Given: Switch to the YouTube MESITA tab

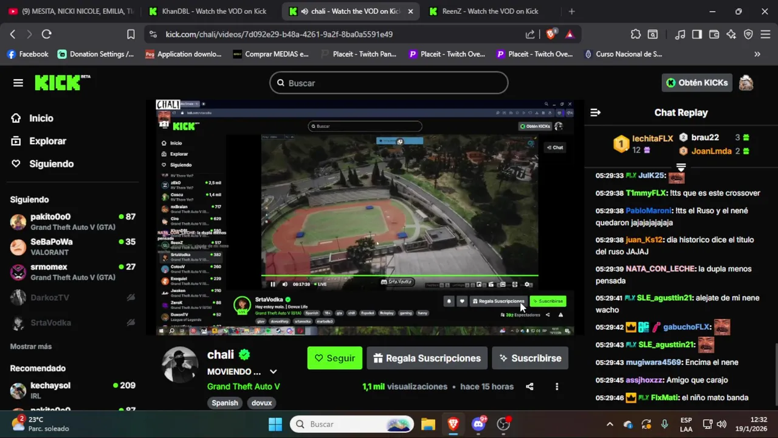Looking at the screenshot, I should point(71,11).
